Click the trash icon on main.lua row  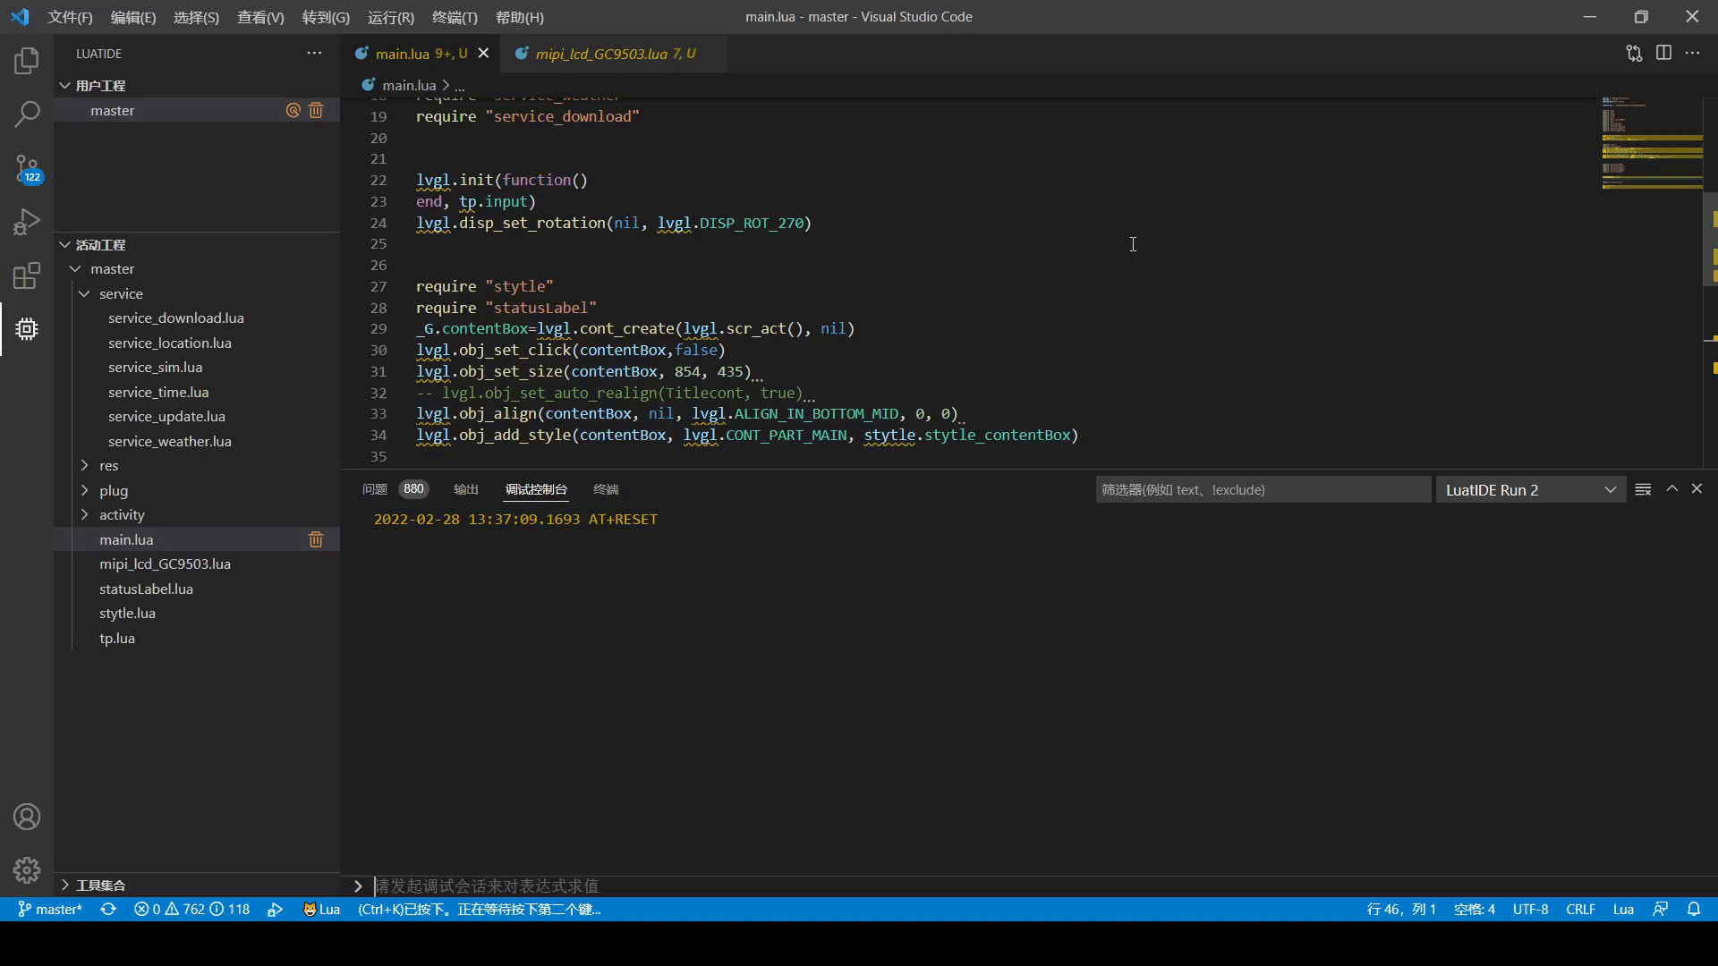pos(316,539)
